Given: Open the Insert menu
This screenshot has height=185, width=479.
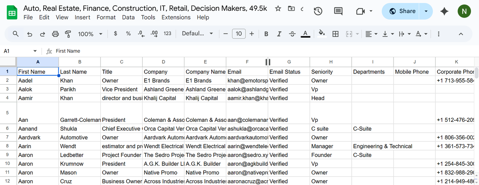Looking at the screenshot, I should coord(82,17).
